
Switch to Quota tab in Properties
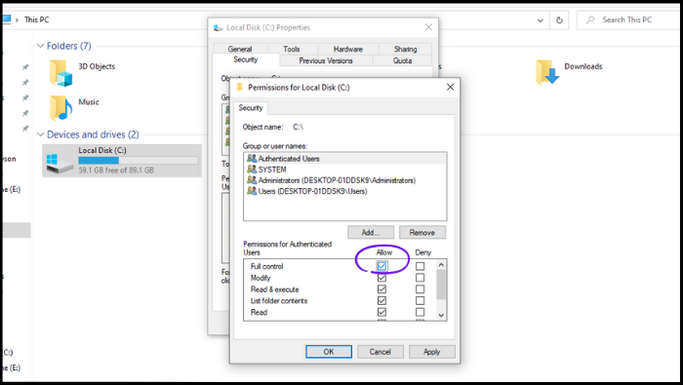click(402, 60)
